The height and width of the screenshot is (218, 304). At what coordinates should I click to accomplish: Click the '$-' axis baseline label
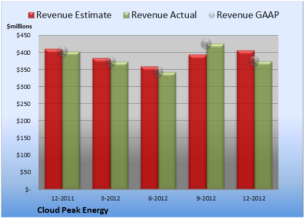[28, 189]
